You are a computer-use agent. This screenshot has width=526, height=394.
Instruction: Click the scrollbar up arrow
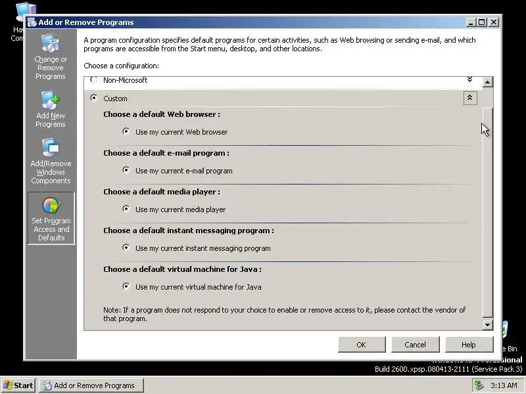click(x=487, y=81)
